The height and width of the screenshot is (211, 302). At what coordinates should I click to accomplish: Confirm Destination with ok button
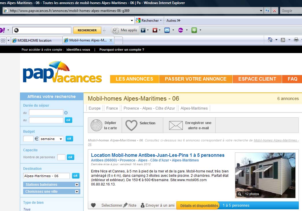pyautogui.click(x=75, y=176)
